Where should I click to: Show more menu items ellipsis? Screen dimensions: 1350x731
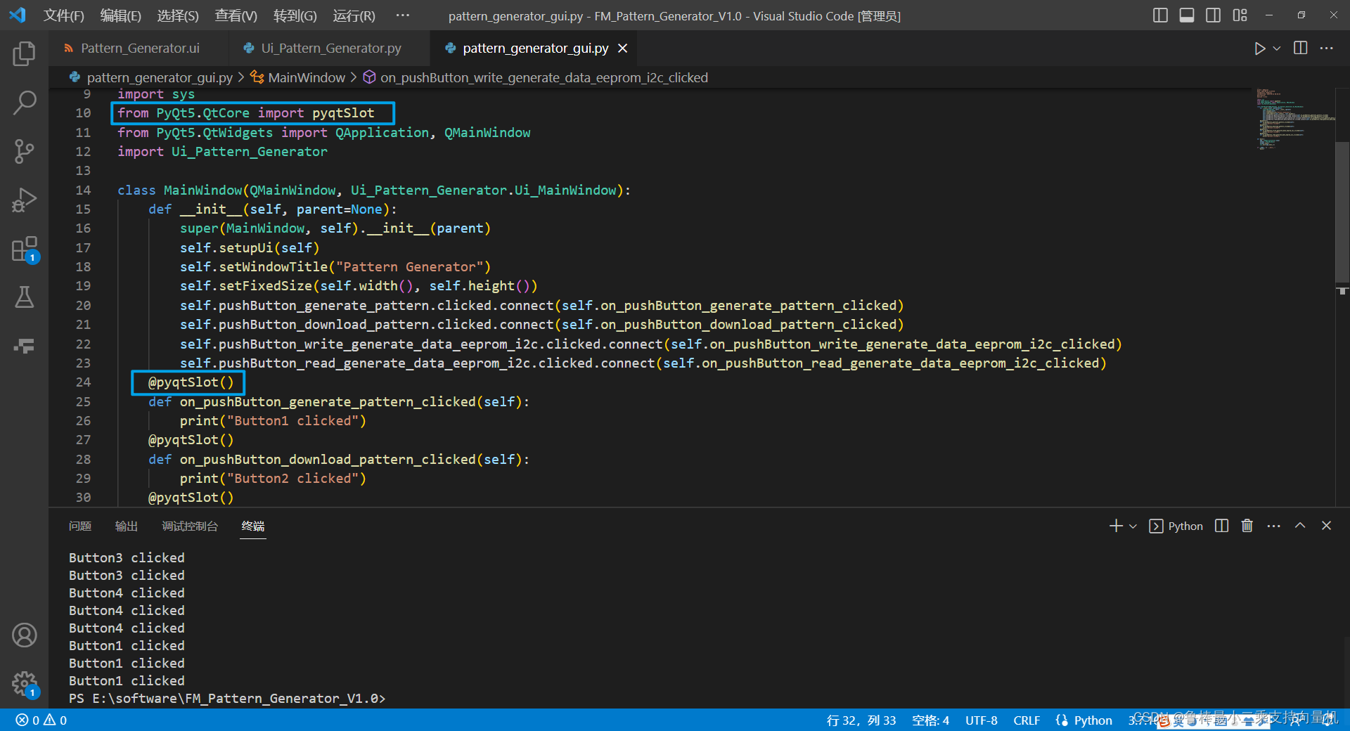(402, 15)
